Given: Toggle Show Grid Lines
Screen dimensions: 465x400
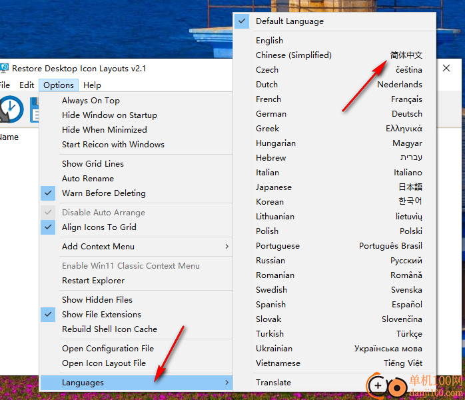Looking at the screenshot, I should point(137,164).
